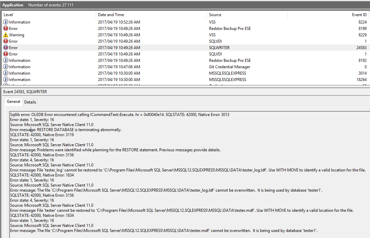This screenshot has height=238, width=370.
Task: Sort events by the Source column header
Action: tap(247, 14)
